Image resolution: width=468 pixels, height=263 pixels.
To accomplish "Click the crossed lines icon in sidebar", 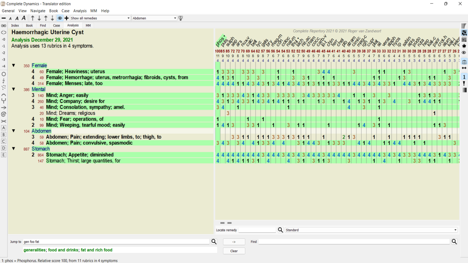I will tap(4, 121).
